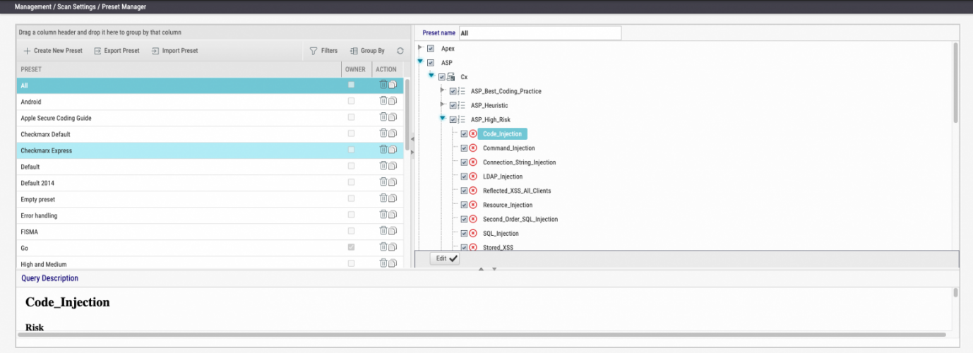Click the Group By icon
973x353 pixels.
coord(354,51)
